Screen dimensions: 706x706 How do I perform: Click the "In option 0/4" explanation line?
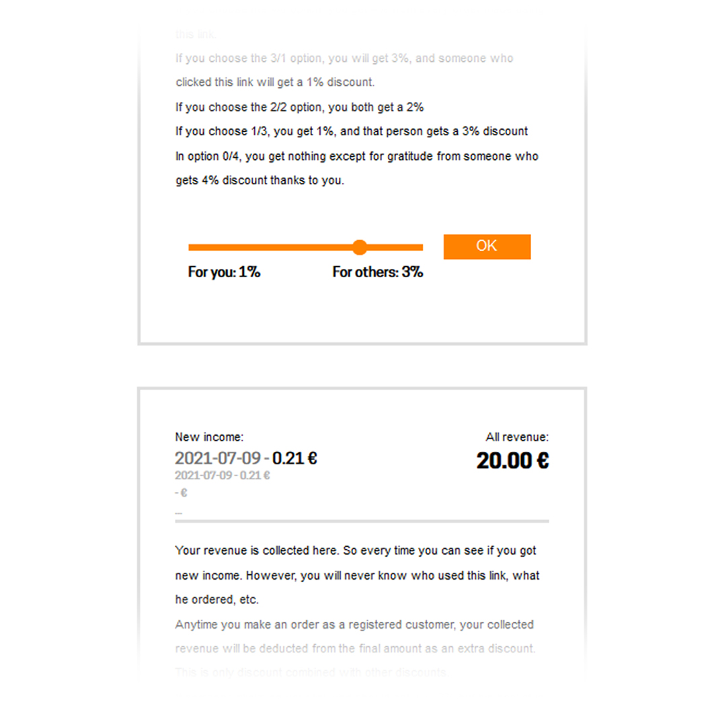[x=356, y=157]
